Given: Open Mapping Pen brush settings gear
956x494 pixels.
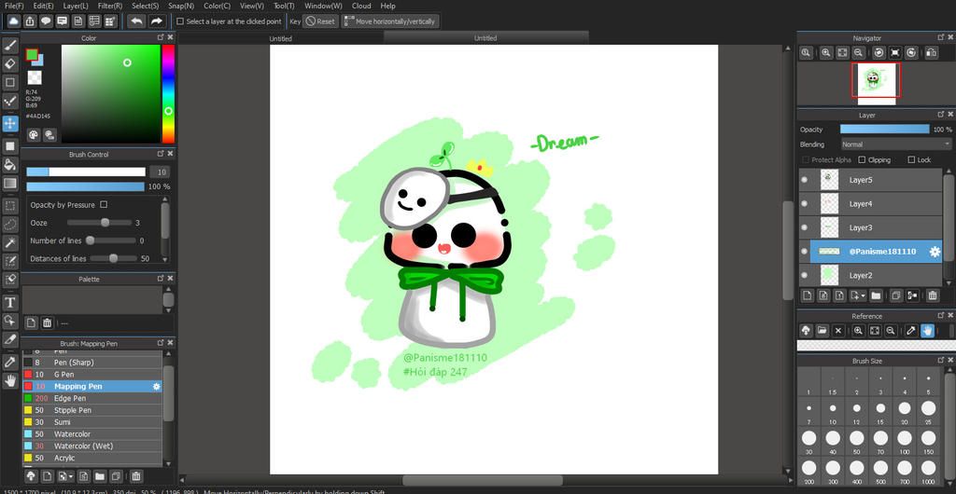Looking at the screenshot, I should click(x=157, y=386).
